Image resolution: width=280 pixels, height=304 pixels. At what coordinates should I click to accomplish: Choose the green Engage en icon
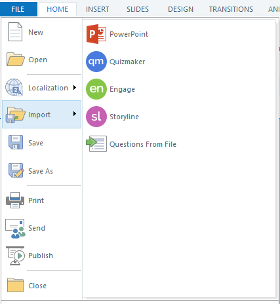(96, 89)
